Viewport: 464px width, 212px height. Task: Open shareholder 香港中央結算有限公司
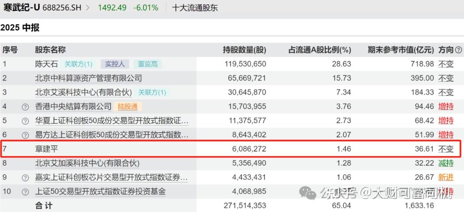[73, 106]
